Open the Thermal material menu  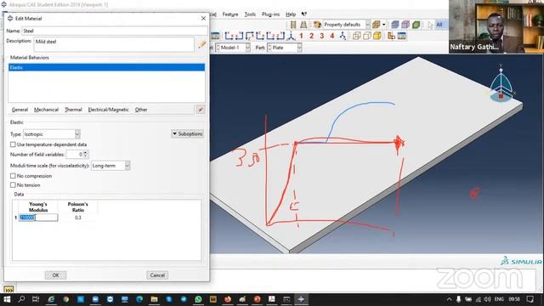click(x=73, y=110)
